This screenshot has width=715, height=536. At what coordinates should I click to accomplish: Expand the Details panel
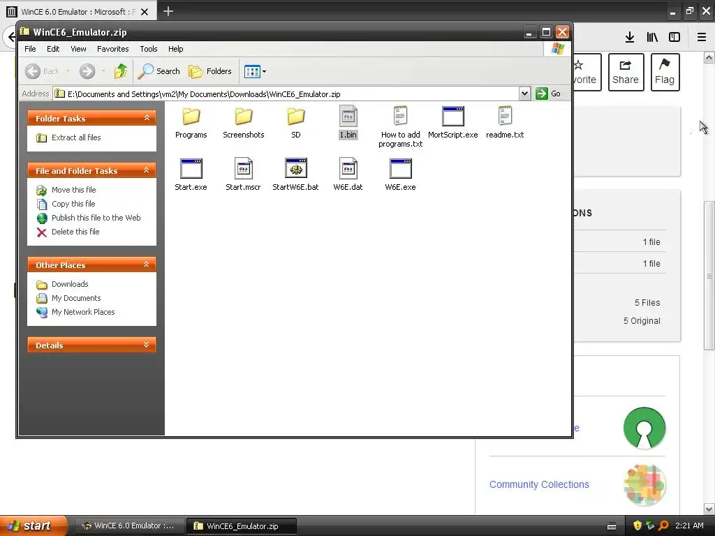(x=147, y=345)
